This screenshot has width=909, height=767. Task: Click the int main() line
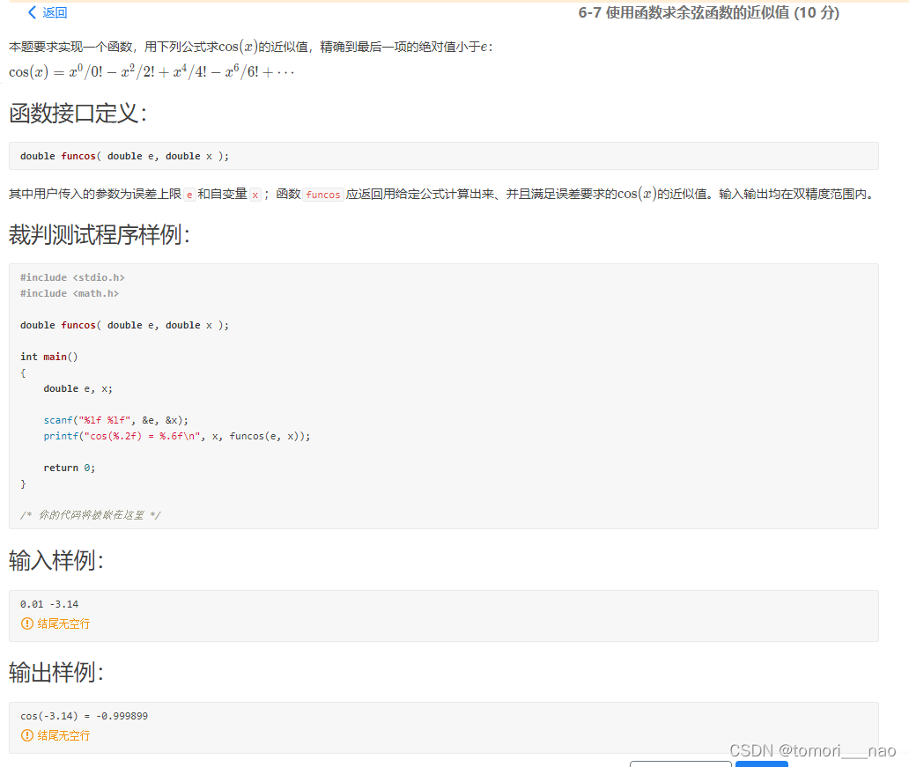49,357
